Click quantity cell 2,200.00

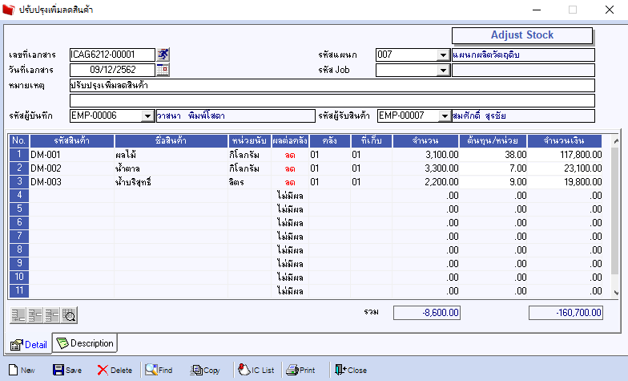tap(426, 181)
